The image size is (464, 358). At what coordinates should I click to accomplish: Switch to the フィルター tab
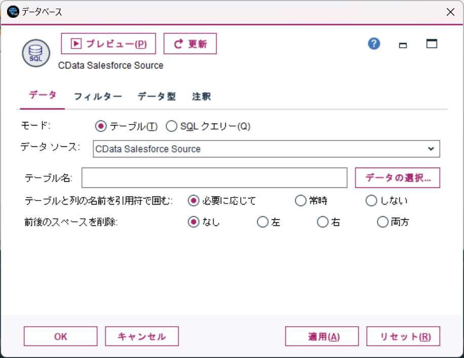pos(98,96)
